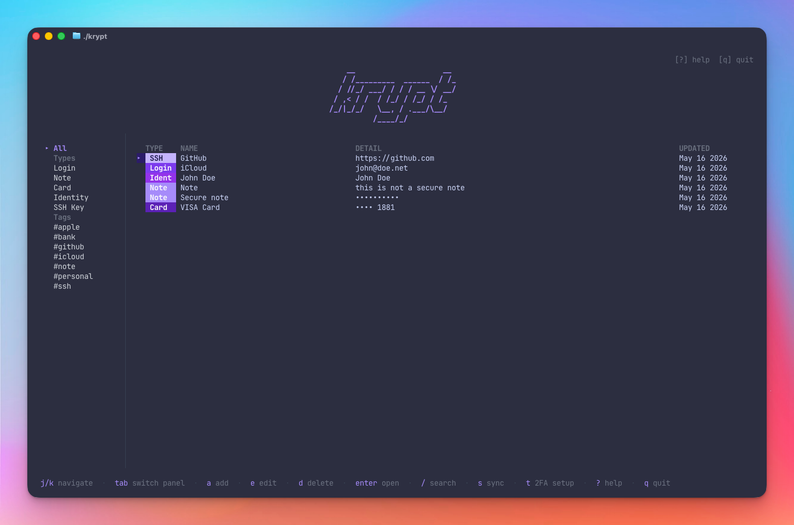Click the tab switch panel hint
Screen dimensions: 794x525
click(150, 483)
